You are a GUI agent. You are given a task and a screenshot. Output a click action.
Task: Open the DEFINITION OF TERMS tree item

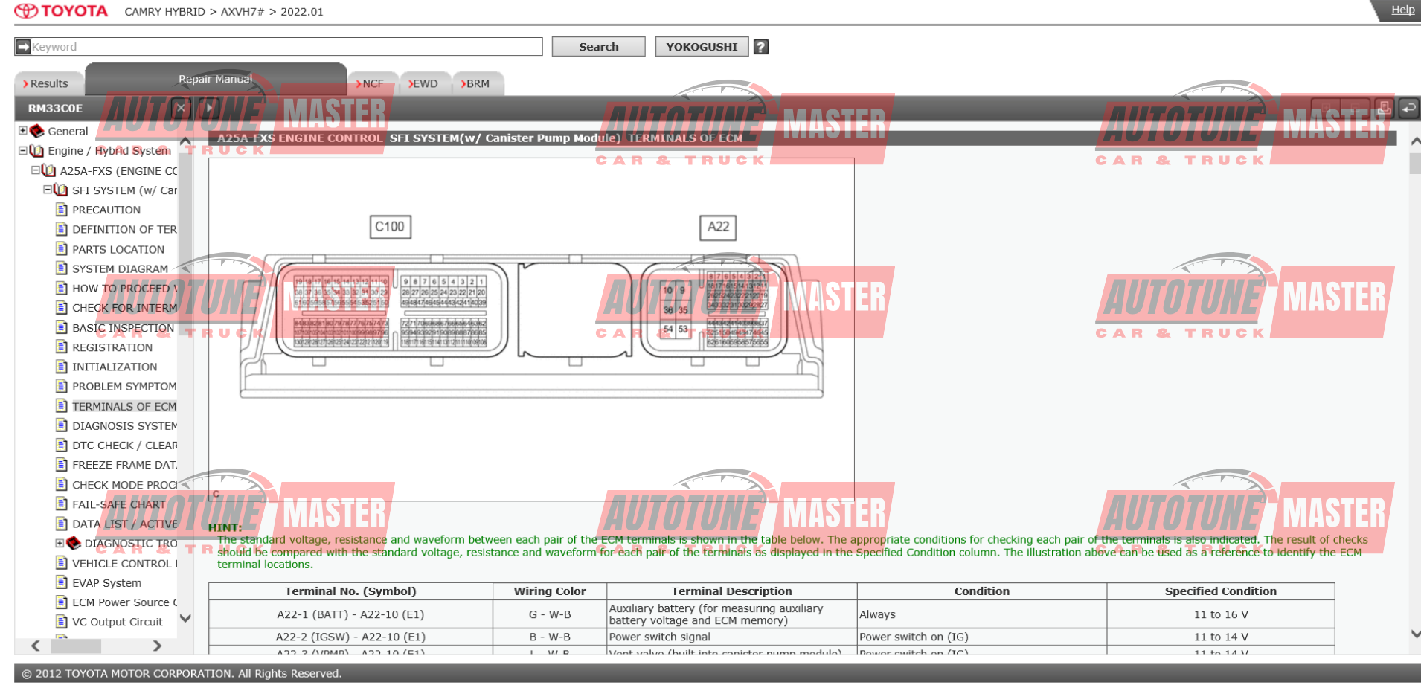tap(124, 230)
